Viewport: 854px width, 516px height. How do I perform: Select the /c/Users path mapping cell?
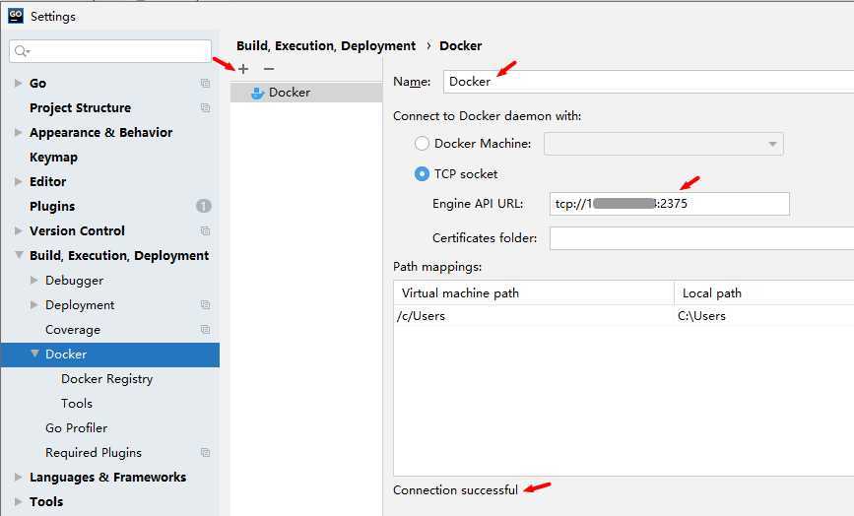click(534, 316)
